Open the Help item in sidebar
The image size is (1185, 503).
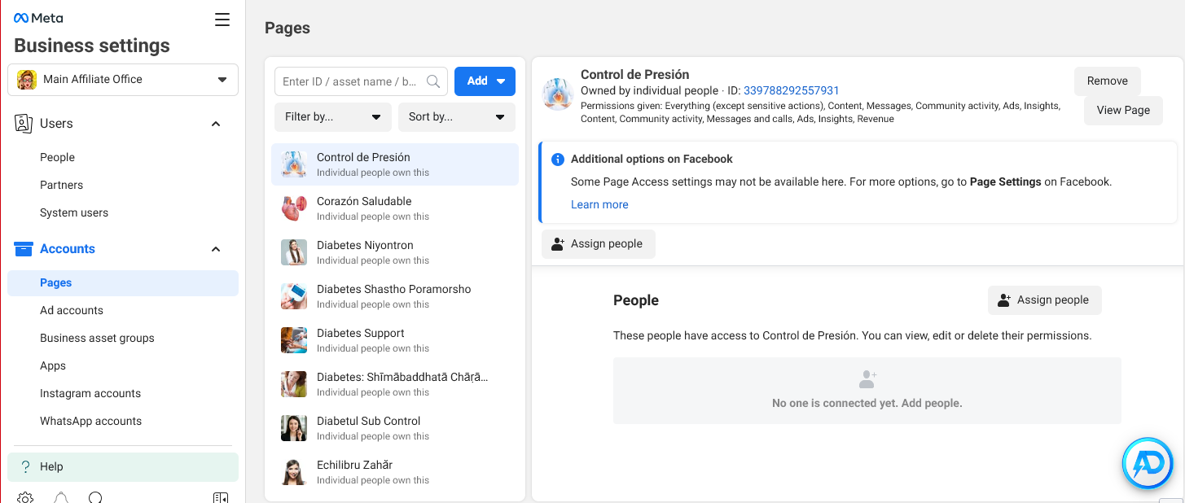tap(123, 467)
